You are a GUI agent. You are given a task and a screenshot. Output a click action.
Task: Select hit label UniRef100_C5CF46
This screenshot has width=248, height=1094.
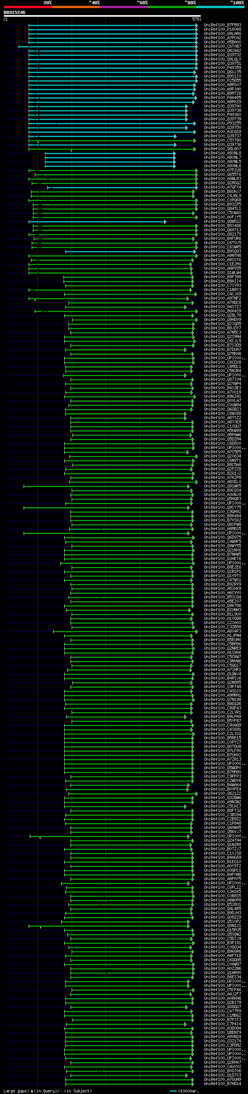[x=222, y=990]
